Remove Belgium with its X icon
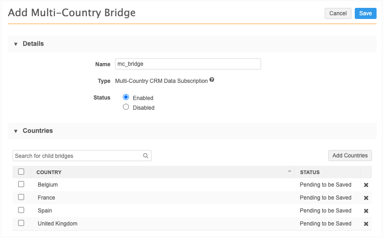 (366, 185)
